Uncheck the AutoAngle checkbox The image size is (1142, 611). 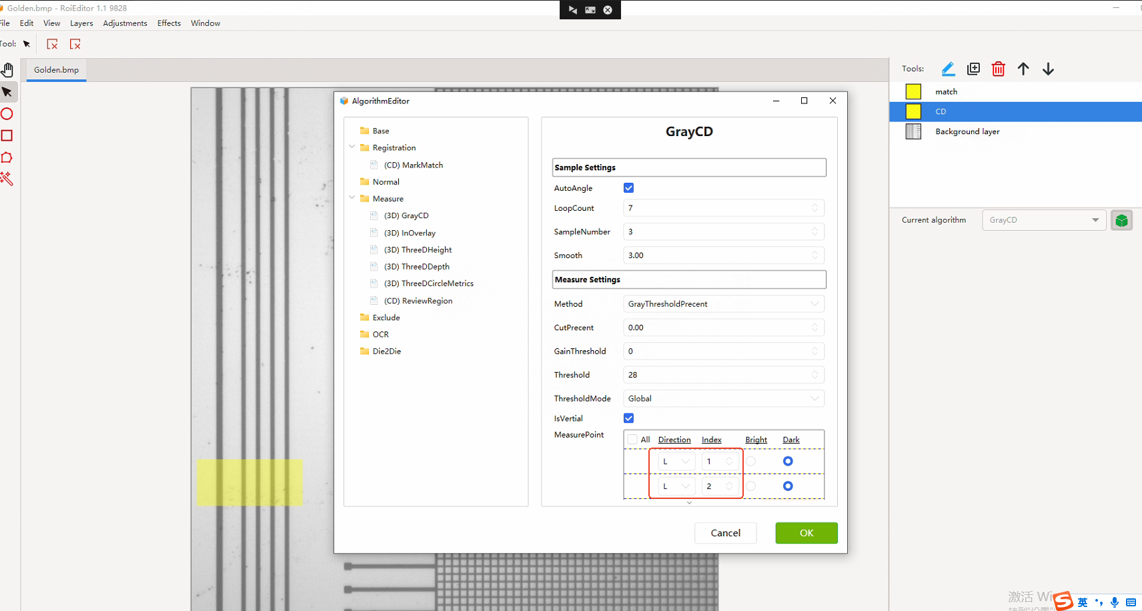[628, 188]
